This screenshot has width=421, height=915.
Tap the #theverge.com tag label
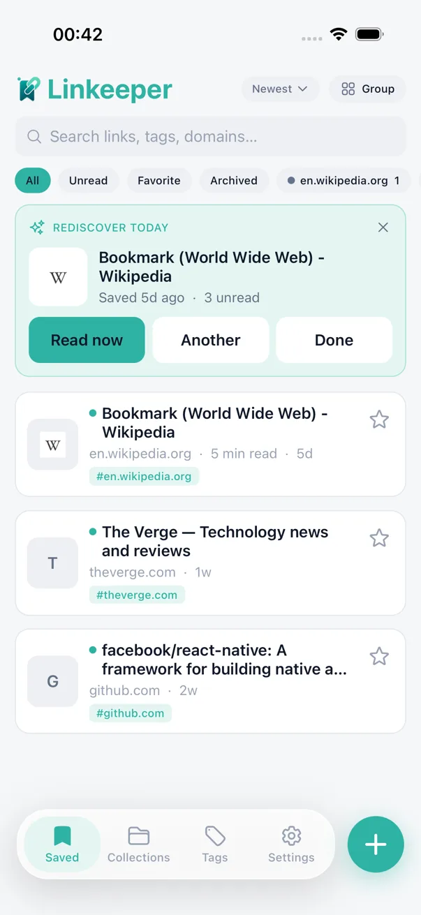[137, 595]
